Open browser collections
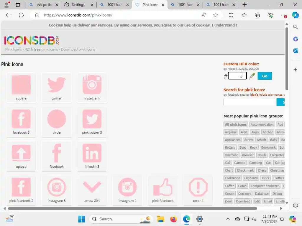 [257, 15]
